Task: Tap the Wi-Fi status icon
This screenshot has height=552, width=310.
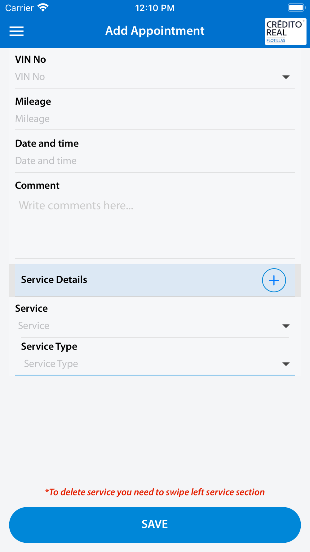Action: click(43, 7)
